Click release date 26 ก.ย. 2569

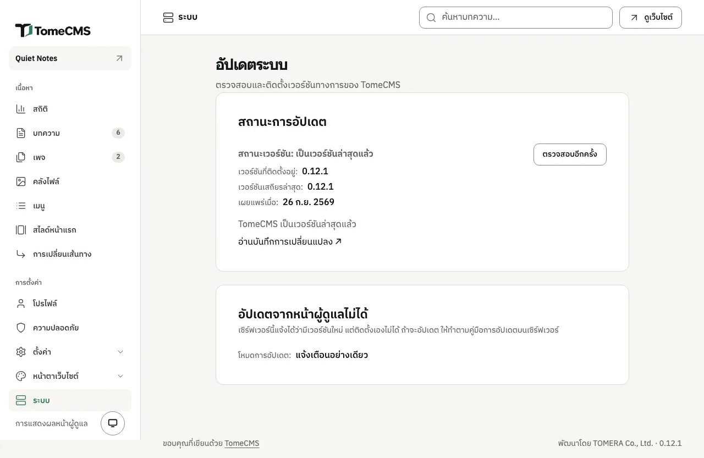(309, 202)
